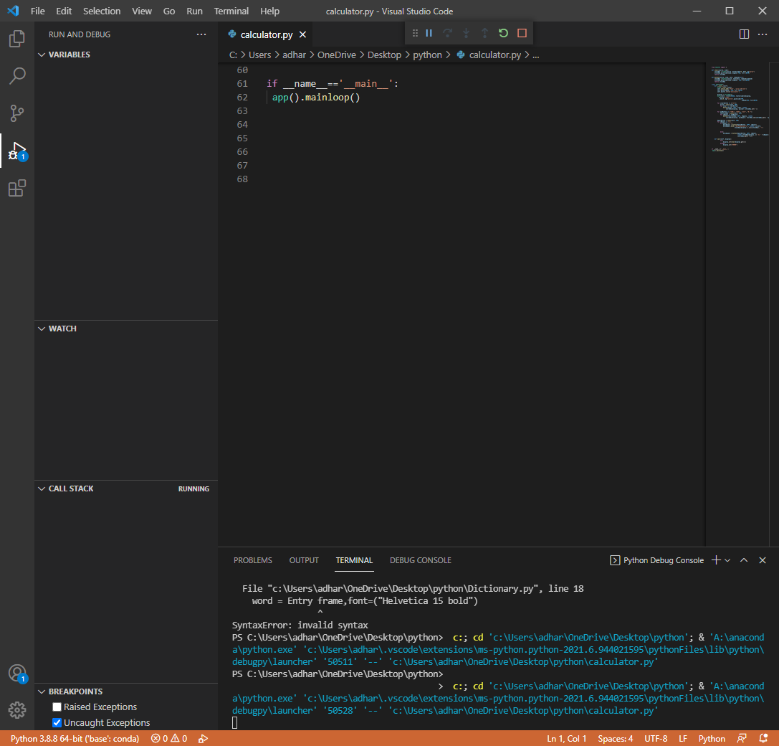
Task: Click the Ln 1, Col 1 status item
Action: (567, 739)
